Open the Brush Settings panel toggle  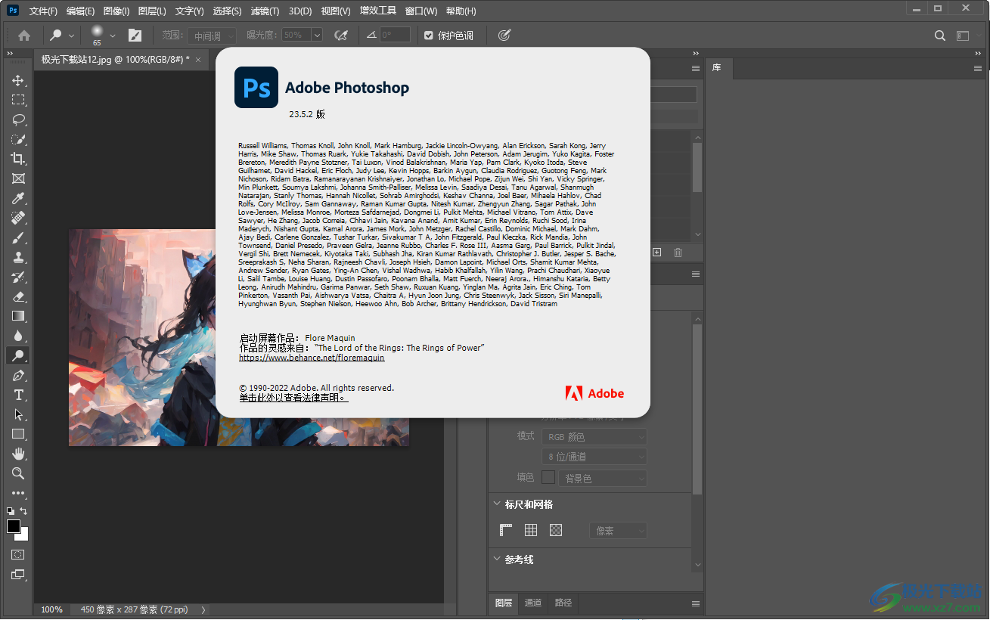point(135,35)
